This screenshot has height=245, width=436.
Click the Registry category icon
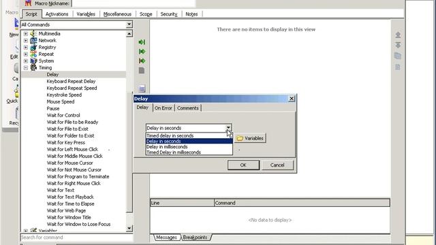click(33, 47)
